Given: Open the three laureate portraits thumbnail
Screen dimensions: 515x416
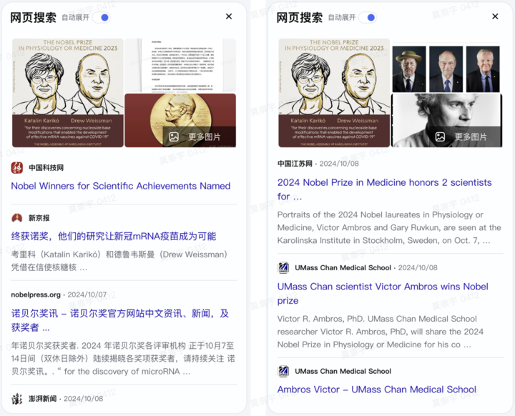Looking at the screenshot, I should tap(446, 69).
